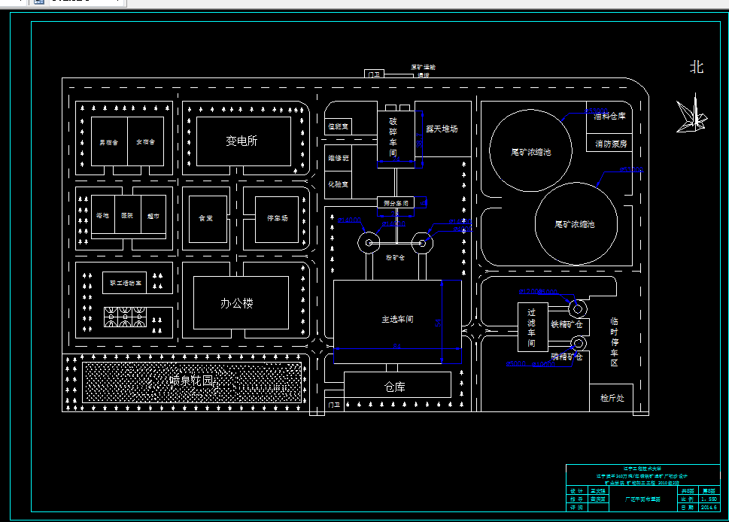Select the 值班室 label
Image resolution: width=729 pixels, height=522 pixels.
coord(338,126)
